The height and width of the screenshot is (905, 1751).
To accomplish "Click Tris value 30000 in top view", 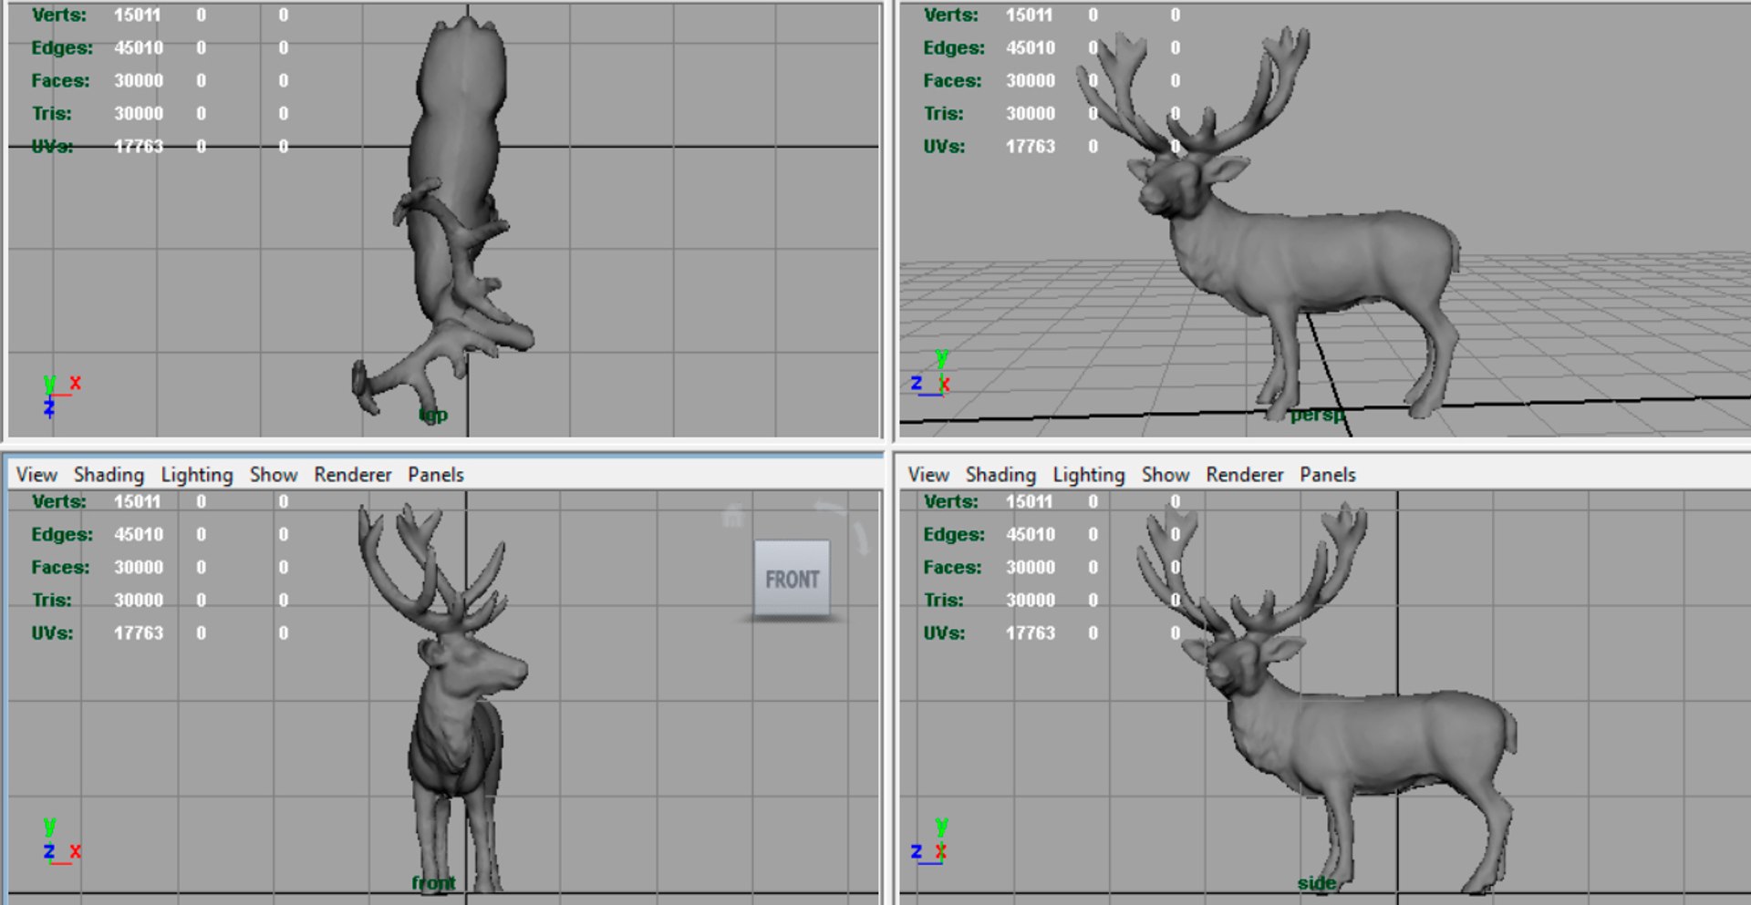I will (x=139, y=114).
